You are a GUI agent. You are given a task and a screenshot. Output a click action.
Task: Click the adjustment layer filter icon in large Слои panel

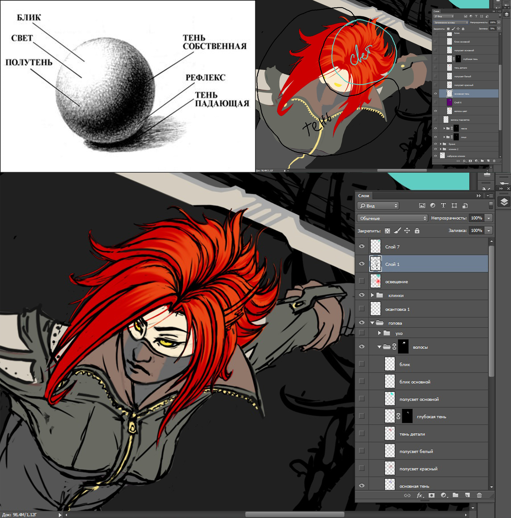433,206
